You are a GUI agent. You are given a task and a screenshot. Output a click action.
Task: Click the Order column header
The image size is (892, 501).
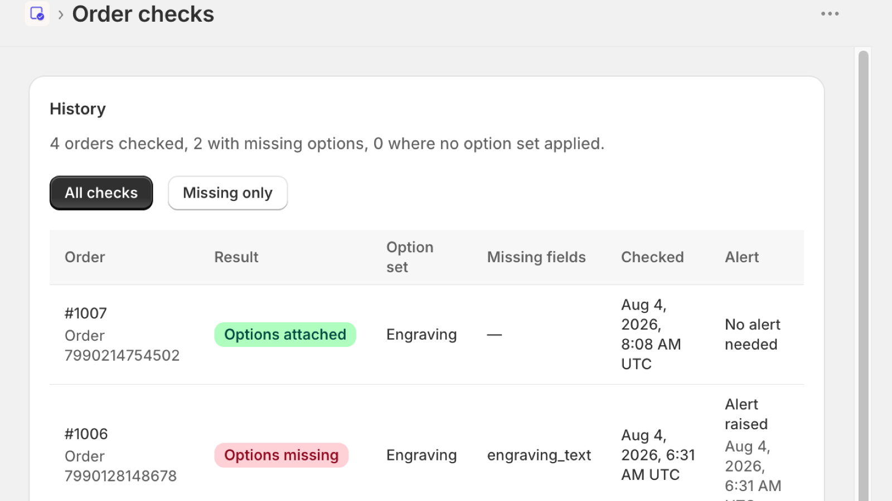click(x=85, y=257)
